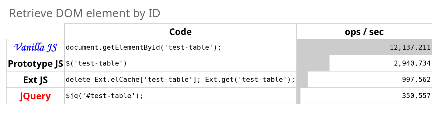The width and height of the screenshot is (441, 118).
Task: Click the 2,940,734 ops value
Action: [412, 63]
